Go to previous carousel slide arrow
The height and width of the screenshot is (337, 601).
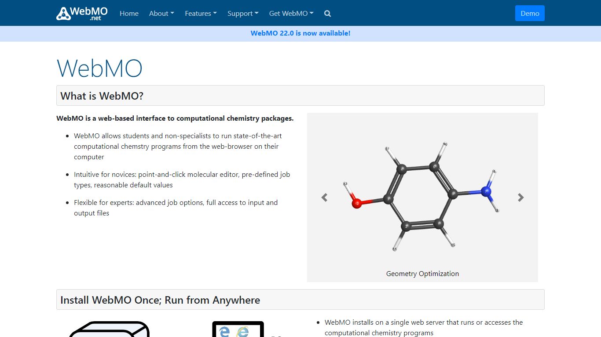(x=324, y=197)
